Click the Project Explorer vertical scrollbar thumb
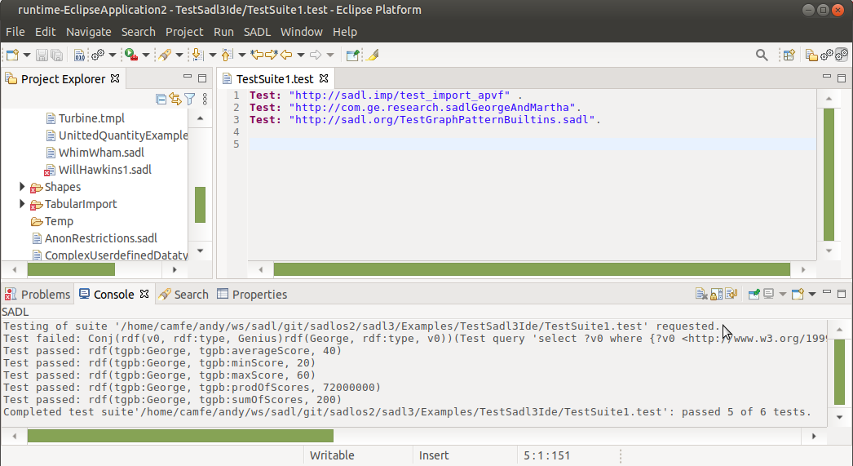 coord(200,205)
